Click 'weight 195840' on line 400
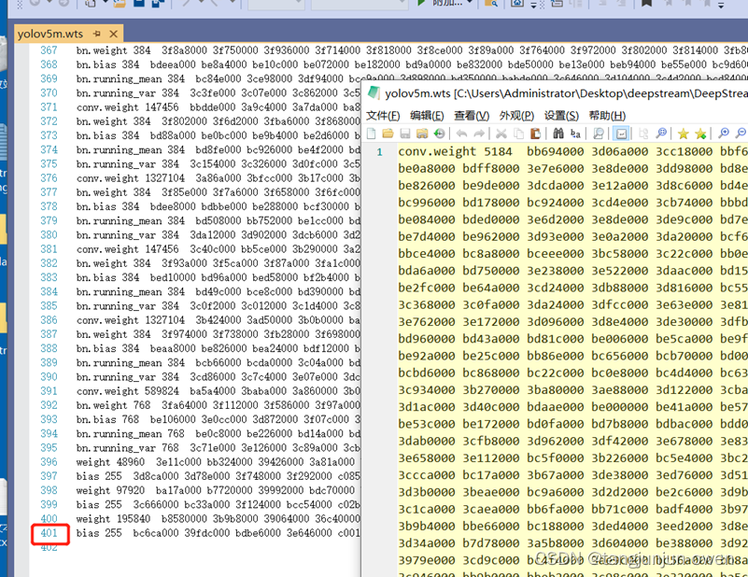Screen dimensions: 748x577 click(113, 519)
